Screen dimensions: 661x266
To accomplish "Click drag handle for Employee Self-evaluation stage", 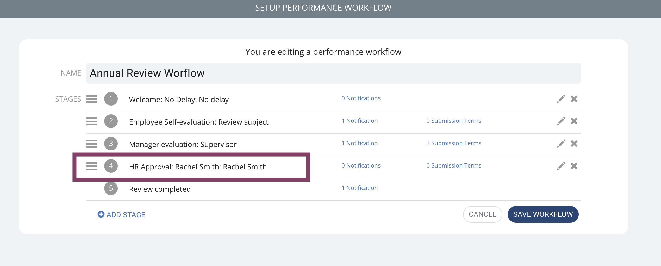I will (92, 121).
